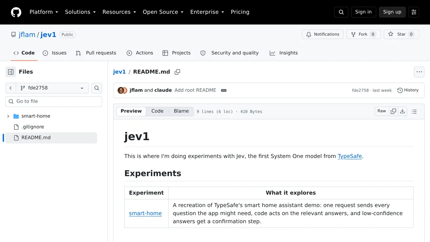Open the smart-home link in table
Screen dimensions: 430x242
pos(145,213)
